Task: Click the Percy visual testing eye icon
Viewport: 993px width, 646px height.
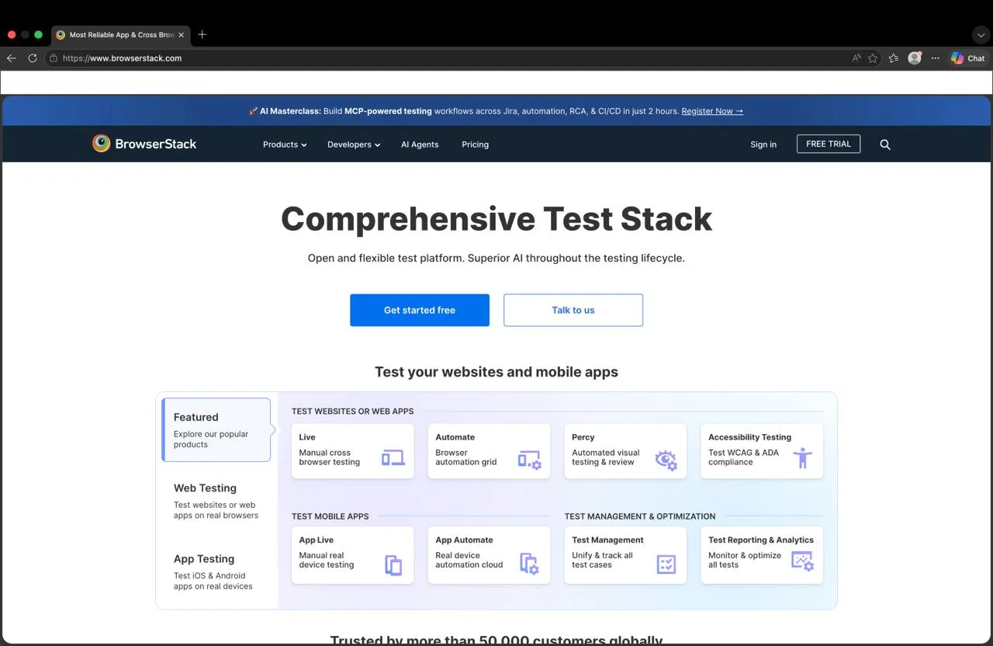Action: coord(666,460)
